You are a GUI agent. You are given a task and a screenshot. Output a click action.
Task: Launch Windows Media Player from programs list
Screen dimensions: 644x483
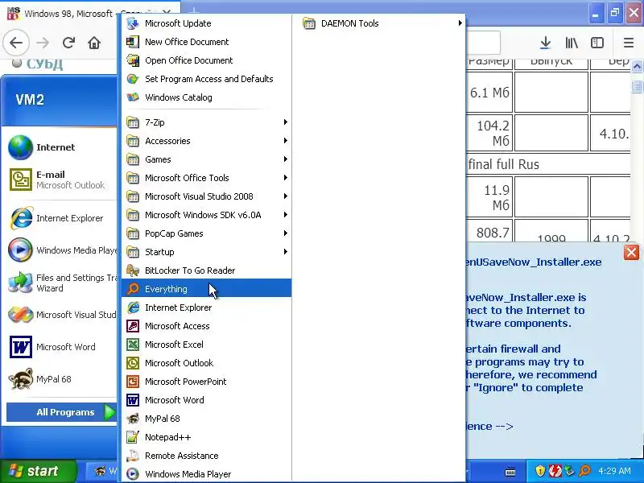(207, 474)
